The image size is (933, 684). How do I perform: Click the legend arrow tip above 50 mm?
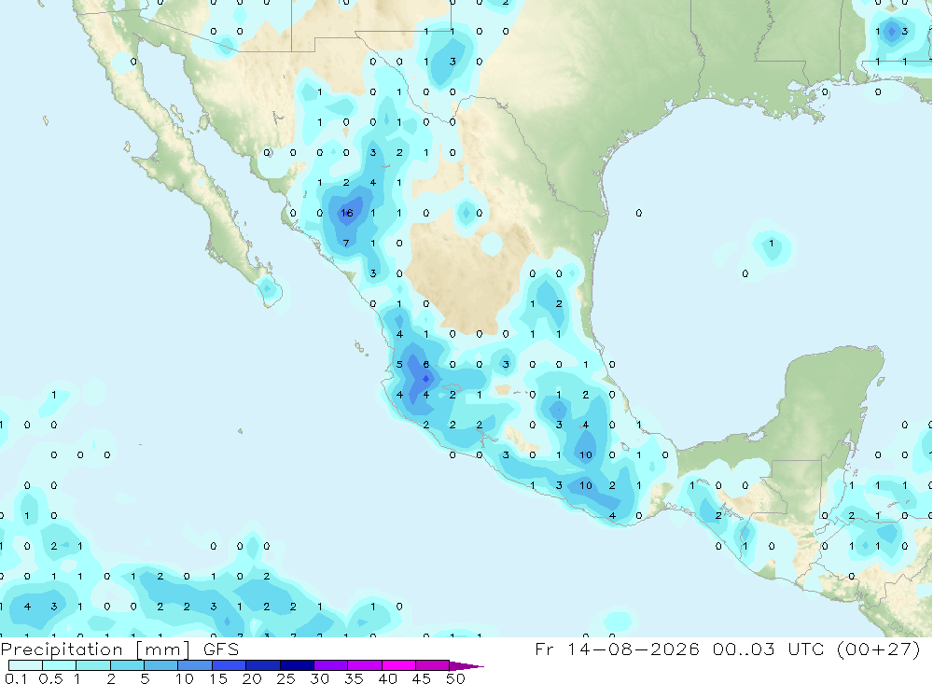coord(466,665)
